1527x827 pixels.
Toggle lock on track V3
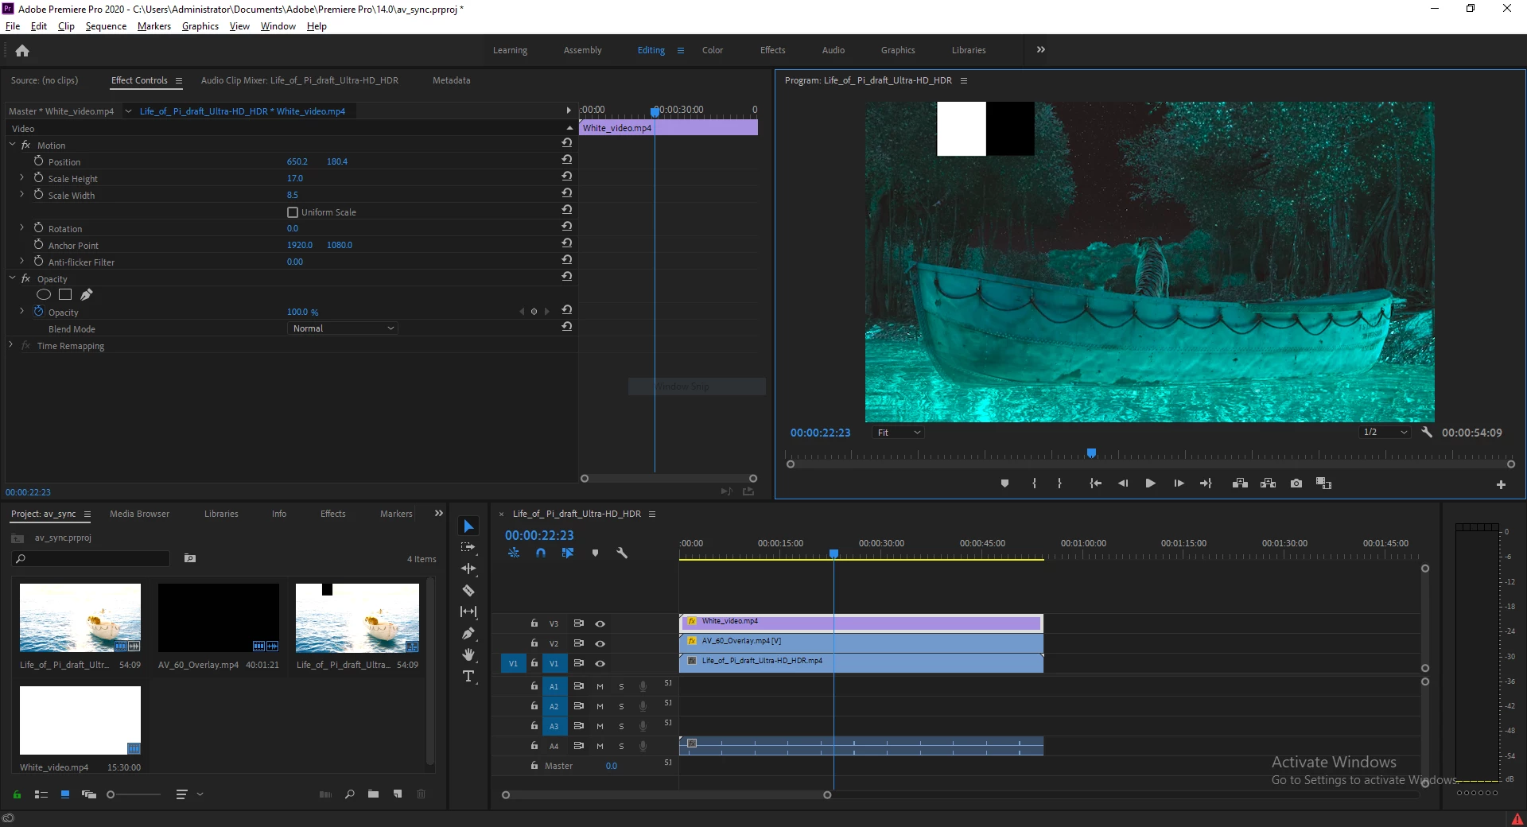point(534,623)
